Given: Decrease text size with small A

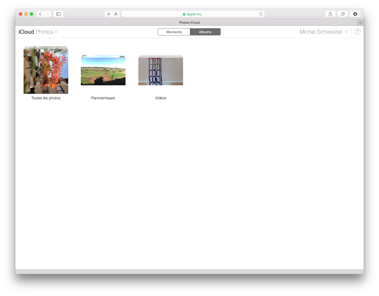Looking at the screenshot, I should (x=109, y=14).
